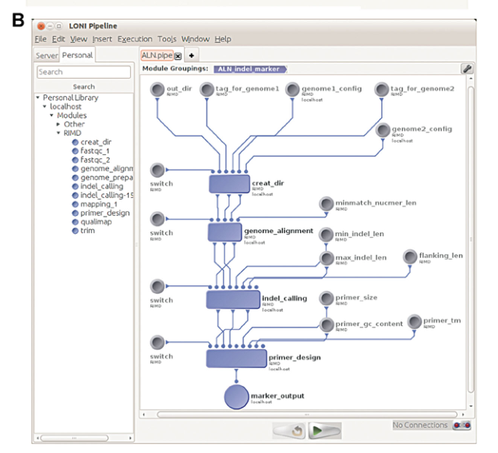This screenshot has height=453, width=498.
Task: Click the play button to run pipeline
Action: [x=321, y=430]
